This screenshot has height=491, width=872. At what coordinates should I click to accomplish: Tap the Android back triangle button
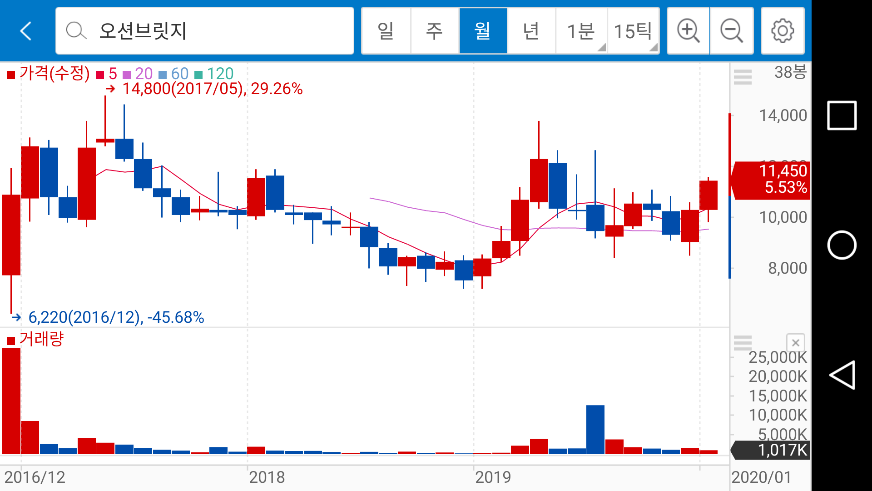[842, 375]
